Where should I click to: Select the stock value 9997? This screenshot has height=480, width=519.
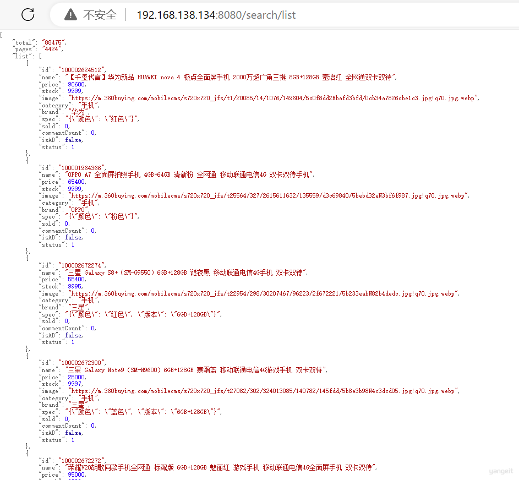tap(74, 384)
